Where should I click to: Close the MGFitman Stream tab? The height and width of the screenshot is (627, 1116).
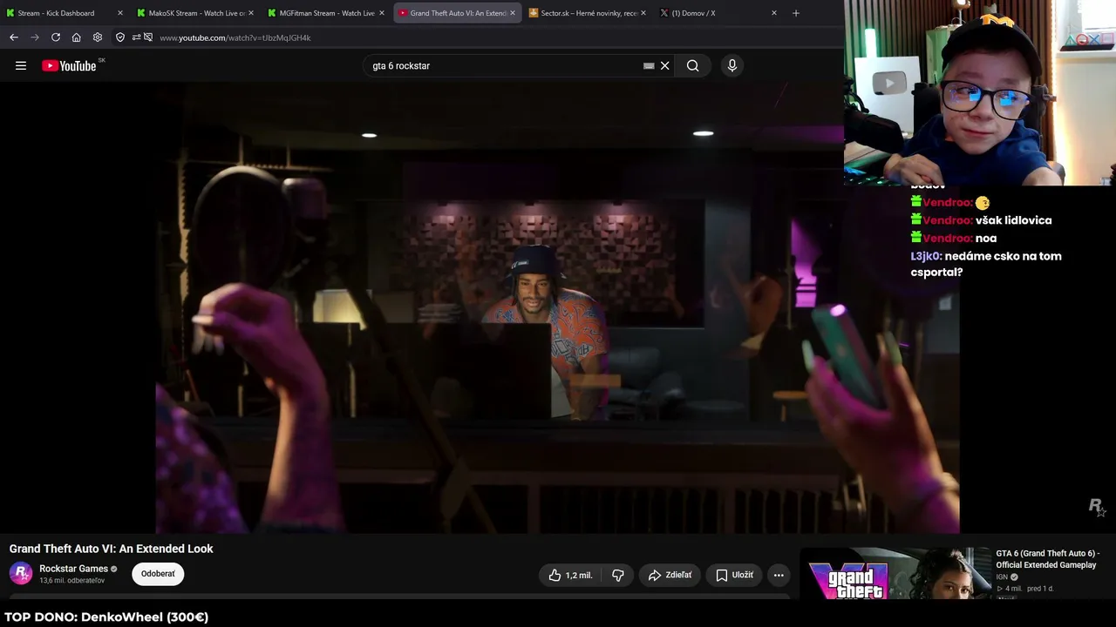(382, 13)
